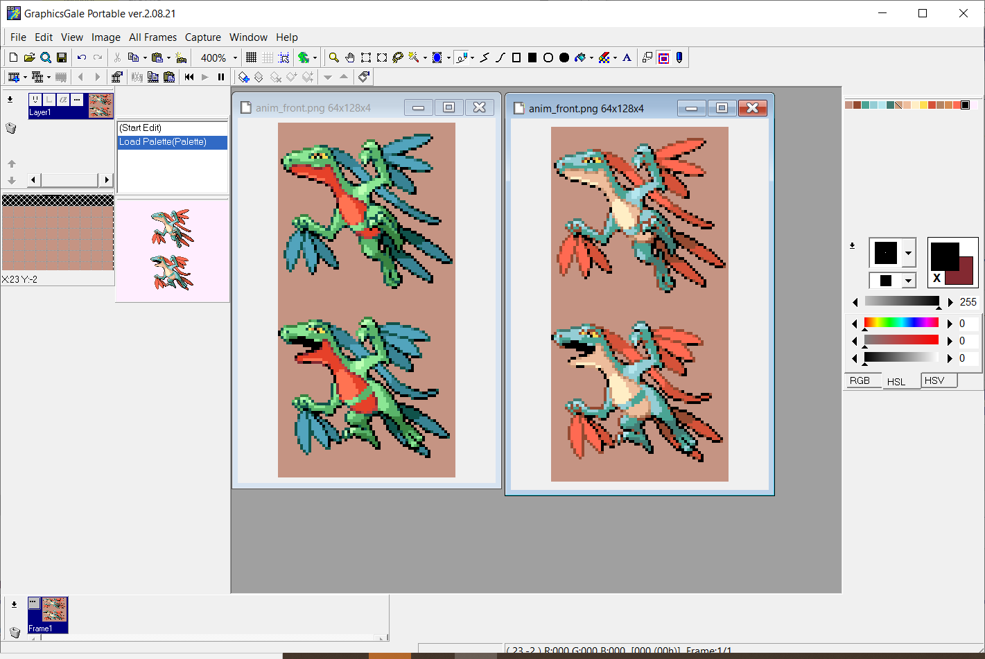Image resolution: width=985 pixels, height=659 pixels.
Task: Expand the magic wand tool options arrow
Action: click(424, 58)
